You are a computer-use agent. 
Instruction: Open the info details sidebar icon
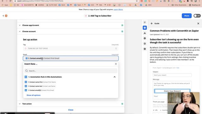145,49
